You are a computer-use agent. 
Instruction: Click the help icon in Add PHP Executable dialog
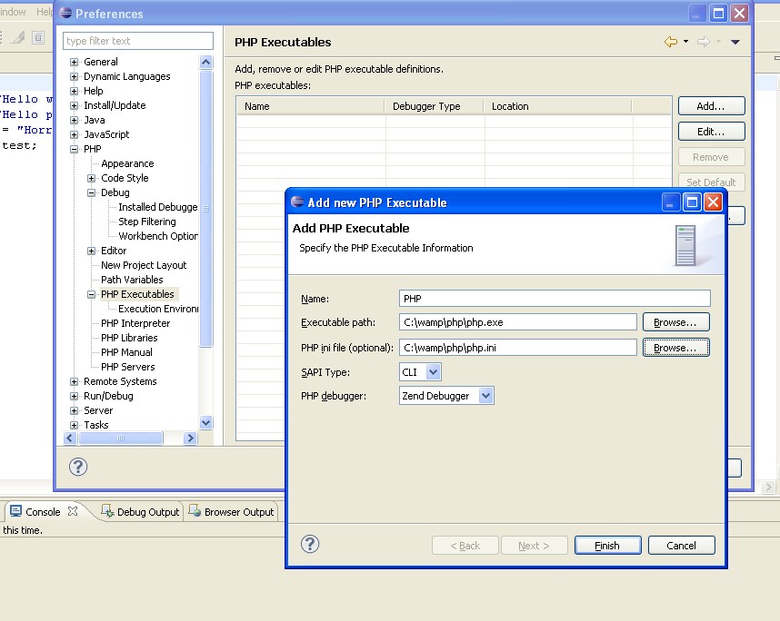(x=310, y=544)
